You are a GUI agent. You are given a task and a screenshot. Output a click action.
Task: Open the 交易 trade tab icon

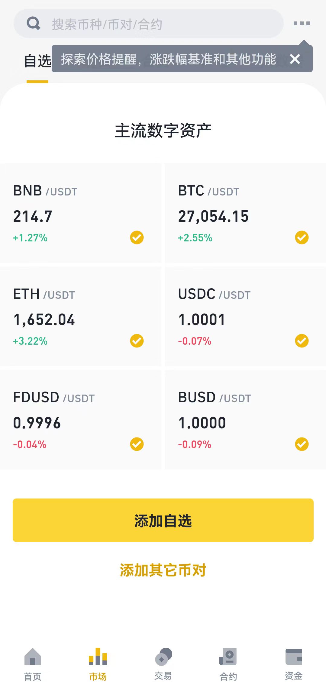pyautogui.click(x=163, y=657)
